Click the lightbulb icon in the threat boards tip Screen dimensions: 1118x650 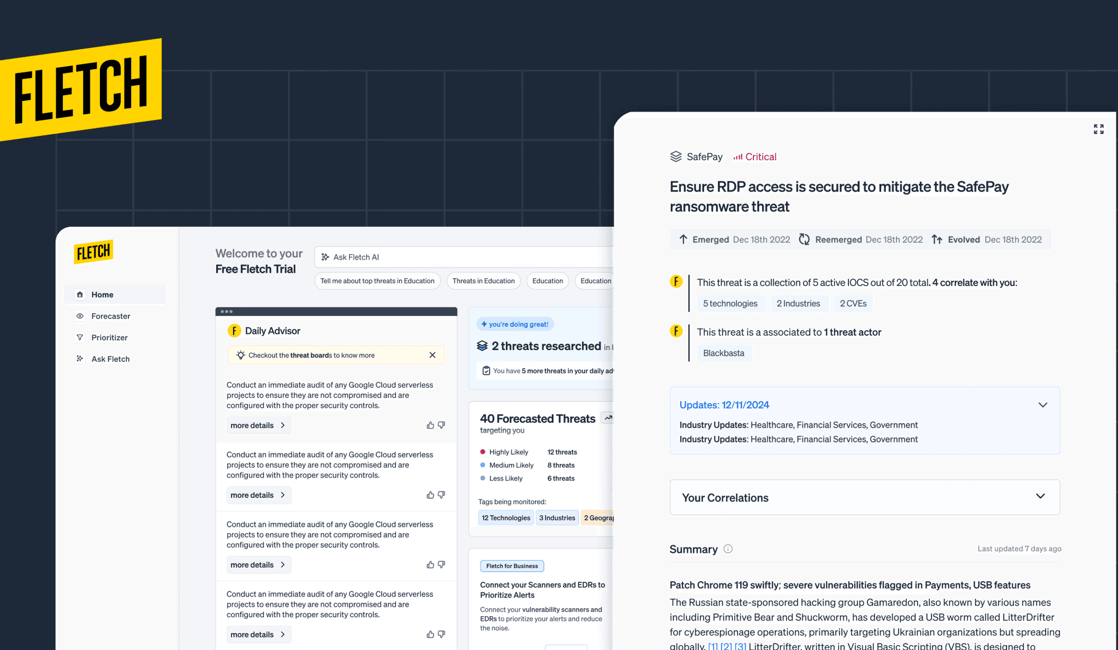241,355
